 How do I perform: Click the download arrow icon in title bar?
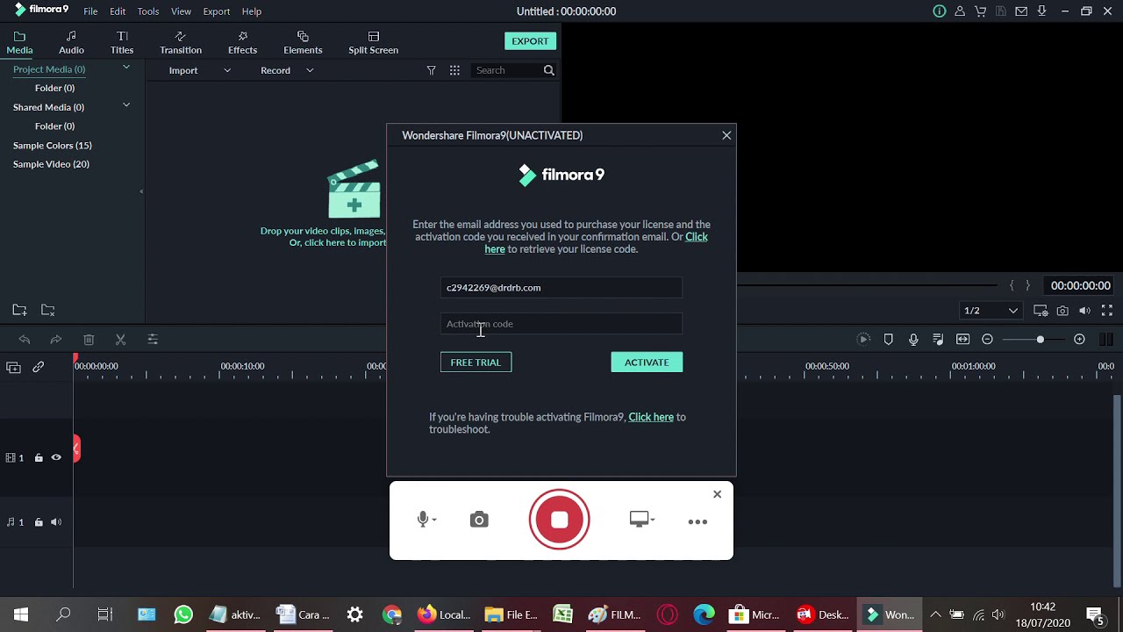click(1041, 11)
